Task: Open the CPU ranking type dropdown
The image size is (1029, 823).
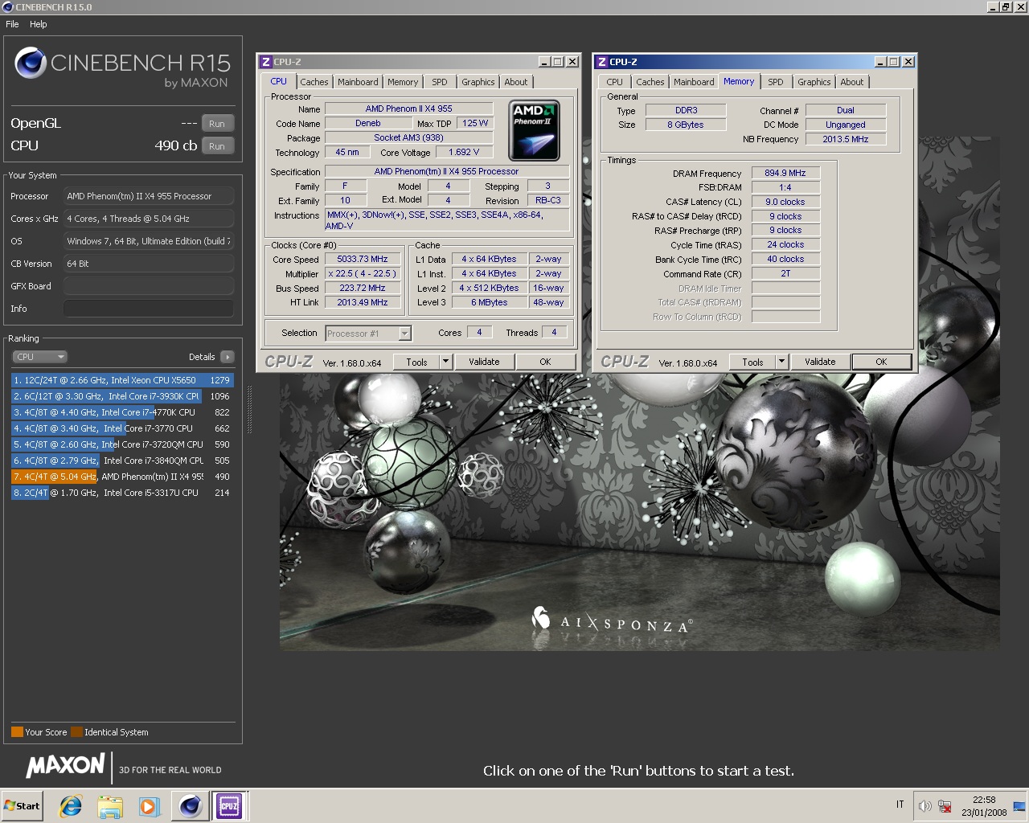Action: point(39,357)
